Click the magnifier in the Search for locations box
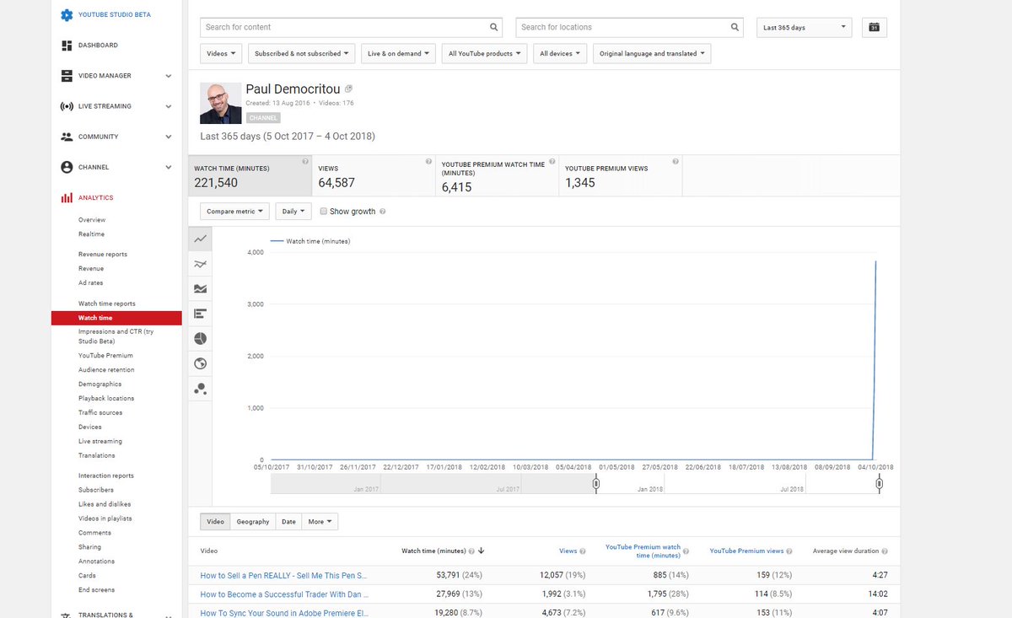1012x618 pixels. [735, 27]
